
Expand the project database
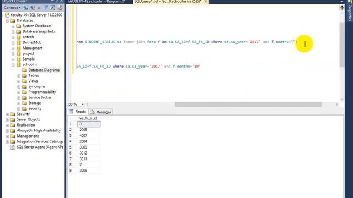click(x=13, y=54)
